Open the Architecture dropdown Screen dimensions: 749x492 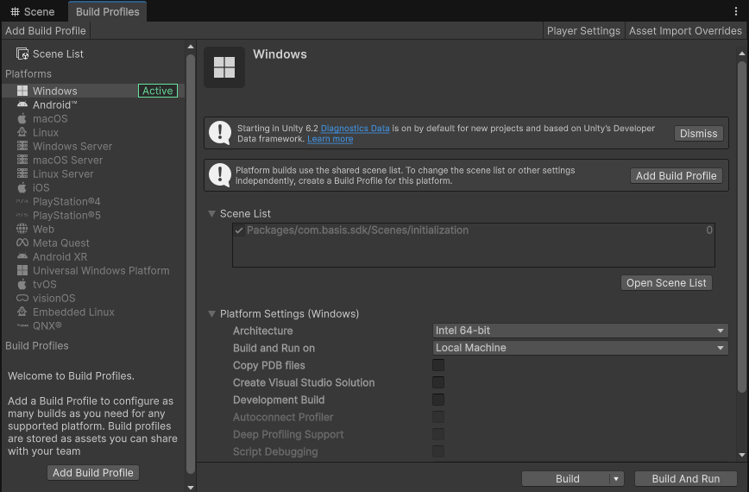[580, 331]
